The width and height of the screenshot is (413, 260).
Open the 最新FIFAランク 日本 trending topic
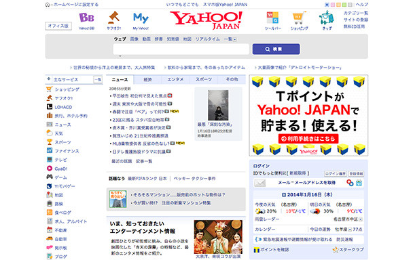point(147,179)
